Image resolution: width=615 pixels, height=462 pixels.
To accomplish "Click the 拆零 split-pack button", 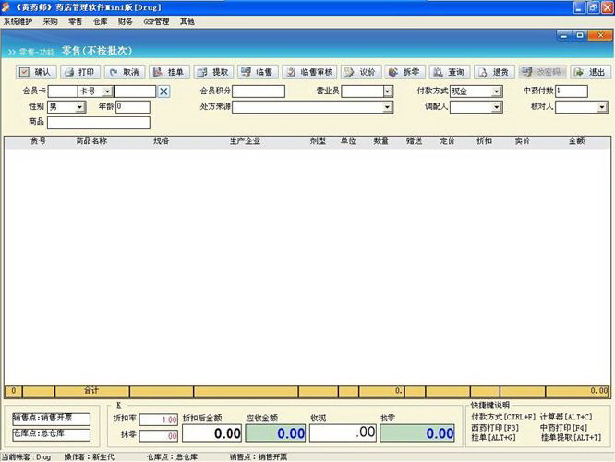I will (x=404, y=72).
